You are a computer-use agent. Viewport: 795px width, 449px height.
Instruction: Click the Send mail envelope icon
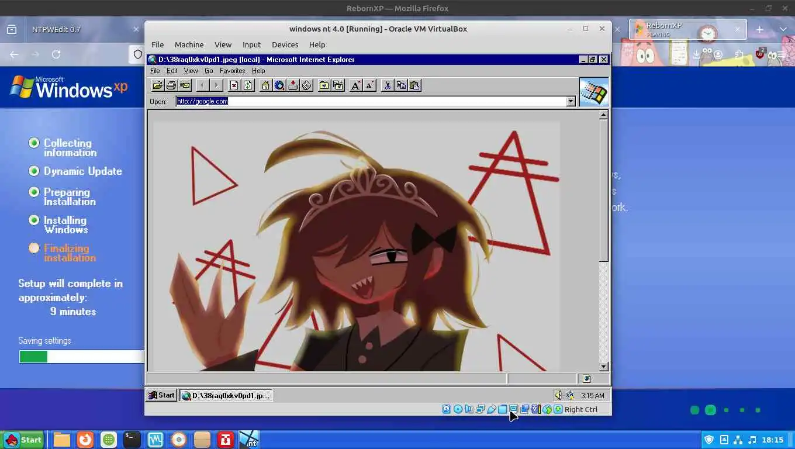pyautogui.click(x=185, y=85)
